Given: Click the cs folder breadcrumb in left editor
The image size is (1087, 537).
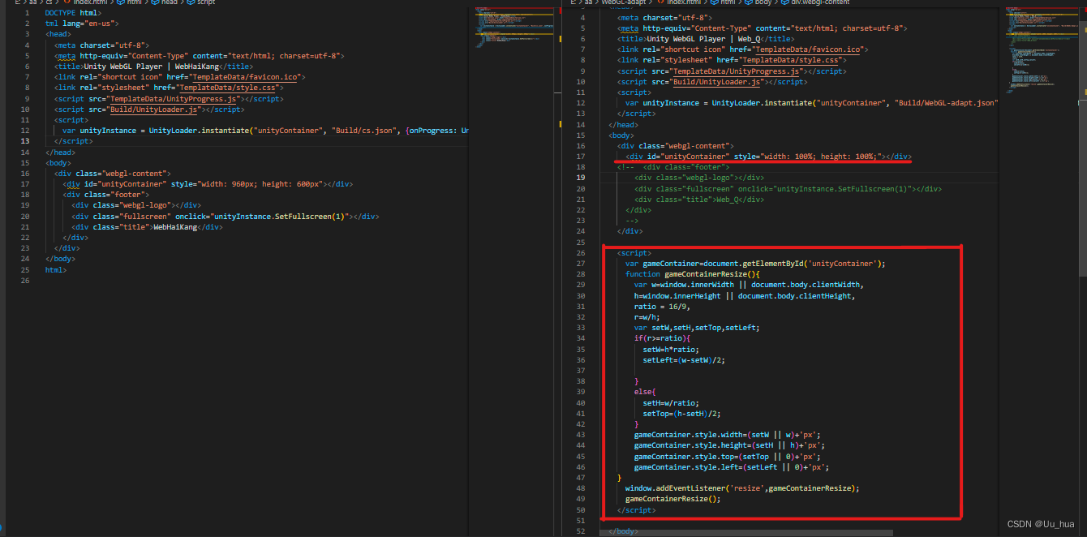Looking at the screenshot, I should (49, 2).
